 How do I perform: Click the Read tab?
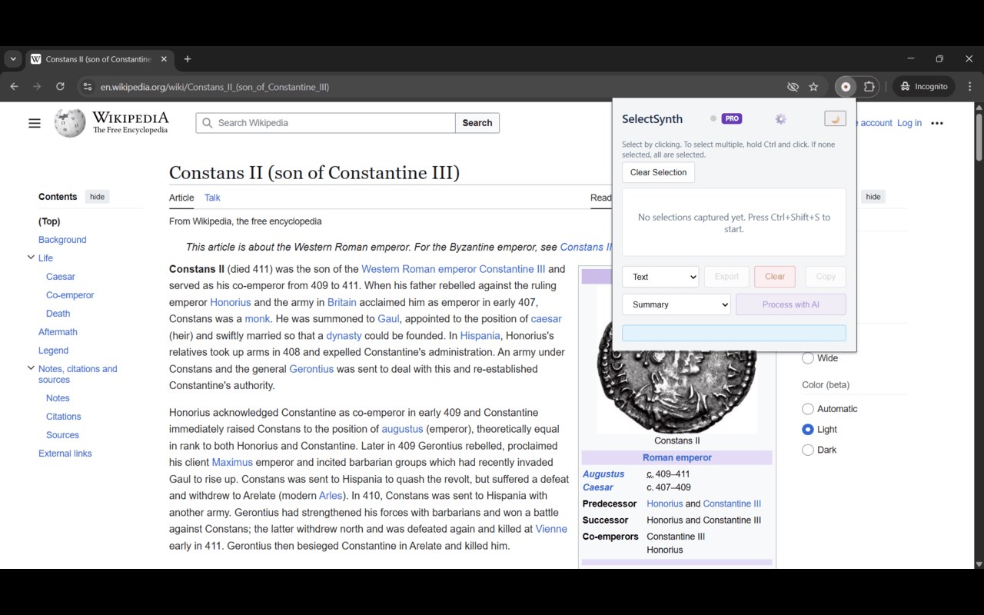[601, 198]
